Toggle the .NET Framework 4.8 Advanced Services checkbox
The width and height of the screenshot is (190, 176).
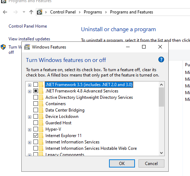tap(36, 91)
